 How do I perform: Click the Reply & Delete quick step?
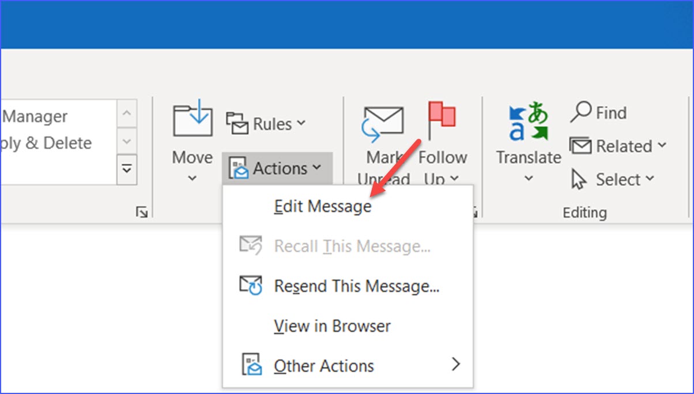click(x=46, y=143)
